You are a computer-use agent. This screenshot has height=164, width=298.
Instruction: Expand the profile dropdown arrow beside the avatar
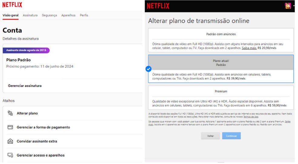294,6
